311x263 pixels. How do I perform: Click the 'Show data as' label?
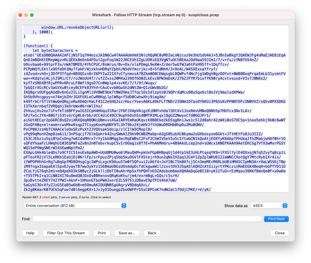point(236,206)
